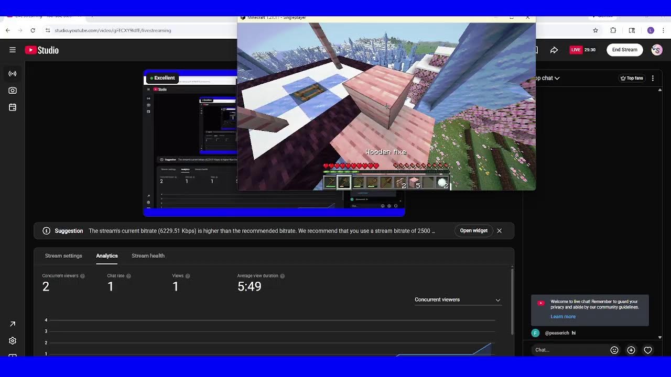Screen dimensions: 671x377
Task: Send a heart reaction in the chat
Action: coord(648,350)
